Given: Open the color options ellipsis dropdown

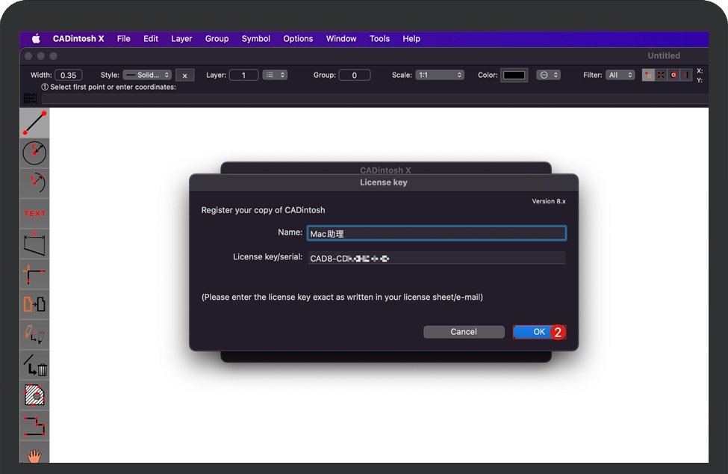Looking at the screenshot, I should (548, 75).
